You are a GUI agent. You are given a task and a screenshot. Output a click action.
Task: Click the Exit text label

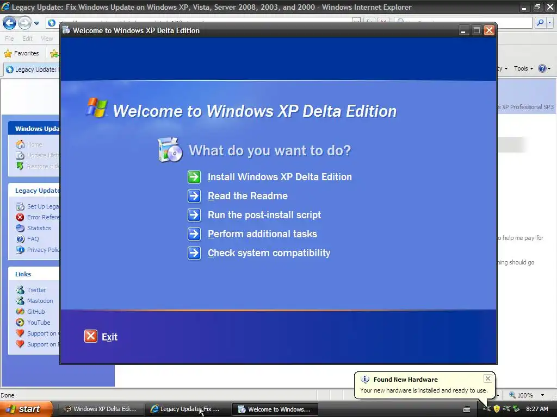point(109,337)
